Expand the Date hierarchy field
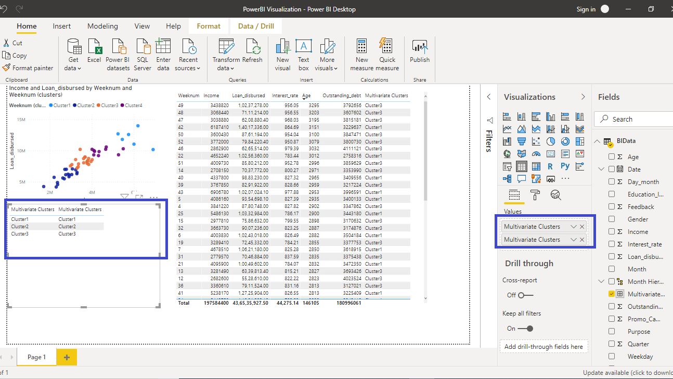Viewport: 673px width, 379px height. pyautogui.click(x=602, y=169)
